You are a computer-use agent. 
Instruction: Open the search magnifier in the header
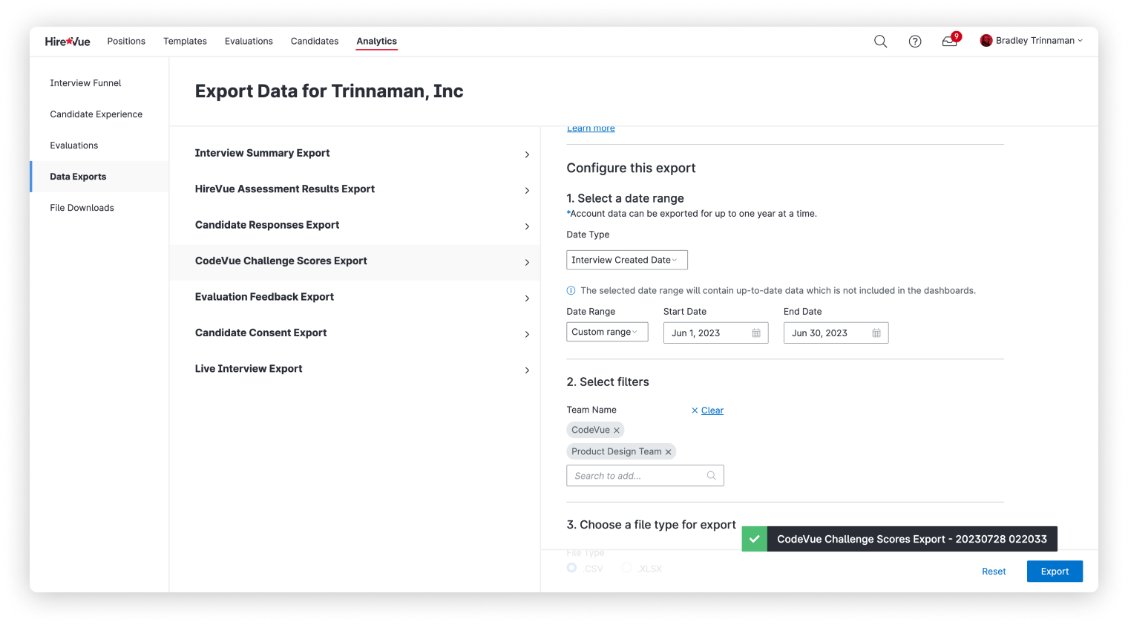[880, 42]
